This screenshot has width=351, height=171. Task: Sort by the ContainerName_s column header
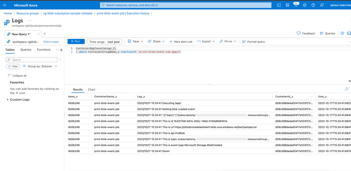pyautogui.click(x=105, y=96)
